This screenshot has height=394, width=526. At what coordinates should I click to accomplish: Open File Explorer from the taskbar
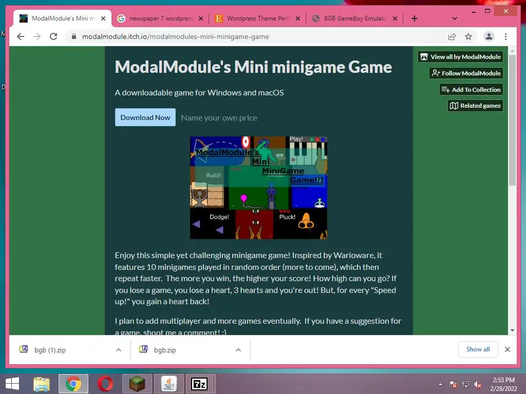42,384
